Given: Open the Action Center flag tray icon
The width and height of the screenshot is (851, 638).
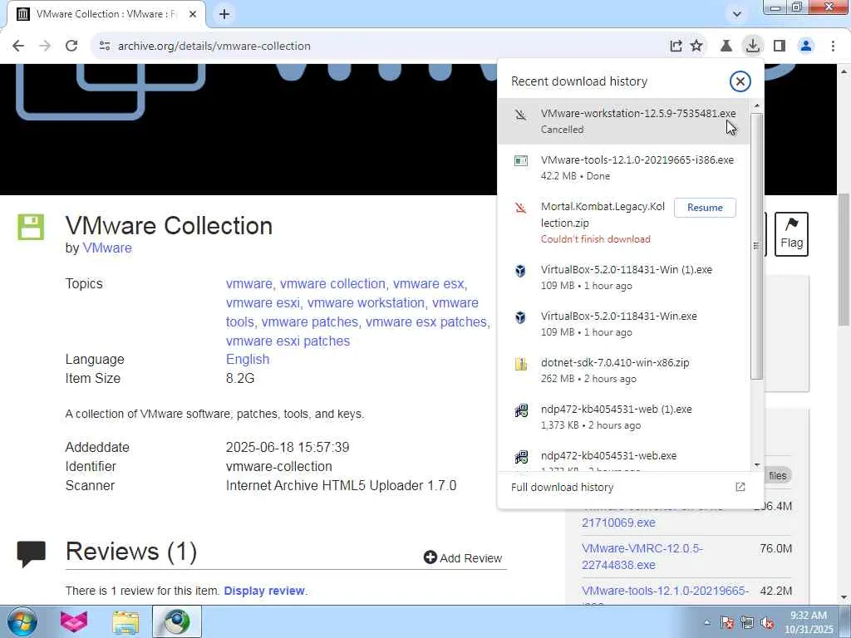Looking at the screenshot, I should click(727, 622).
